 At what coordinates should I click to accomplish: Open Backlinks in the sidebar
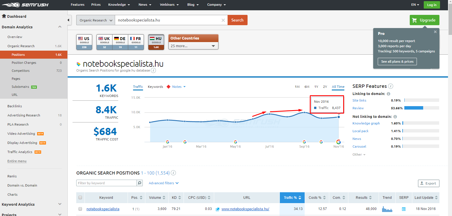tap(15, 106)
